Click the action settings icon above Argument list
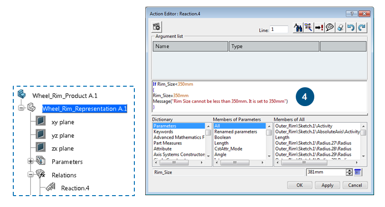The height and width of the screenshot is (207, 385). click(157, 27)
